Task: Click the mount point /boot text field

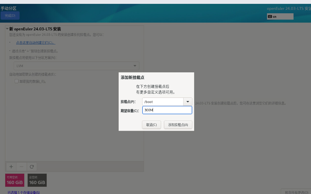Action: (x=163, y=102)
